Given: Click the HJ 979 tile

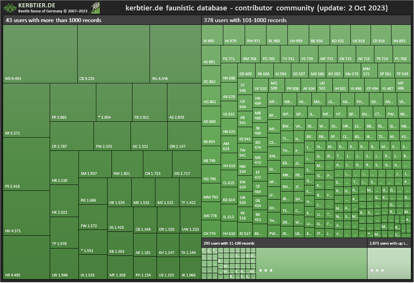Looking at the screenshot, I should click(234, 35).
